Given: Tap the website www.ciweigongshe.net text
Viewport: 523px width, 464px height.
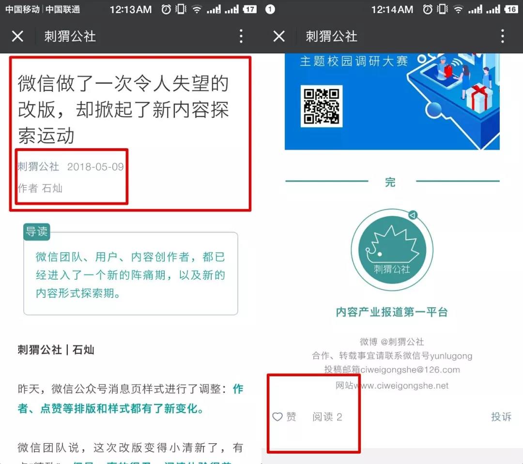Looking at the screenshot, I should coord(392,386).
